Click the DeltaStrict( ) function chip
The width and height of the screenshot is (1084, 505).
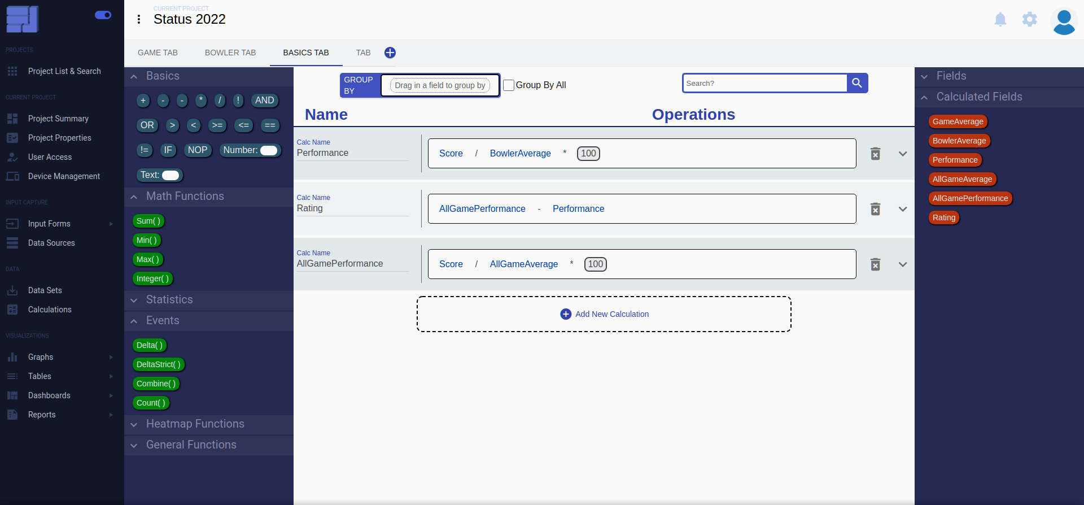tap(159, 364)
